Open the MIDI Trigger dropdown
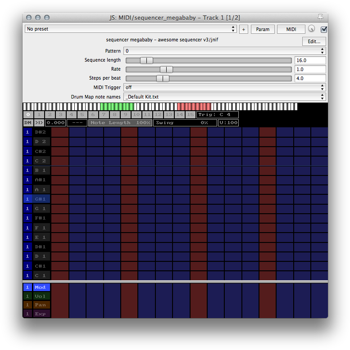350x350 pixels. pyautogui.click(x=224, y=87)
